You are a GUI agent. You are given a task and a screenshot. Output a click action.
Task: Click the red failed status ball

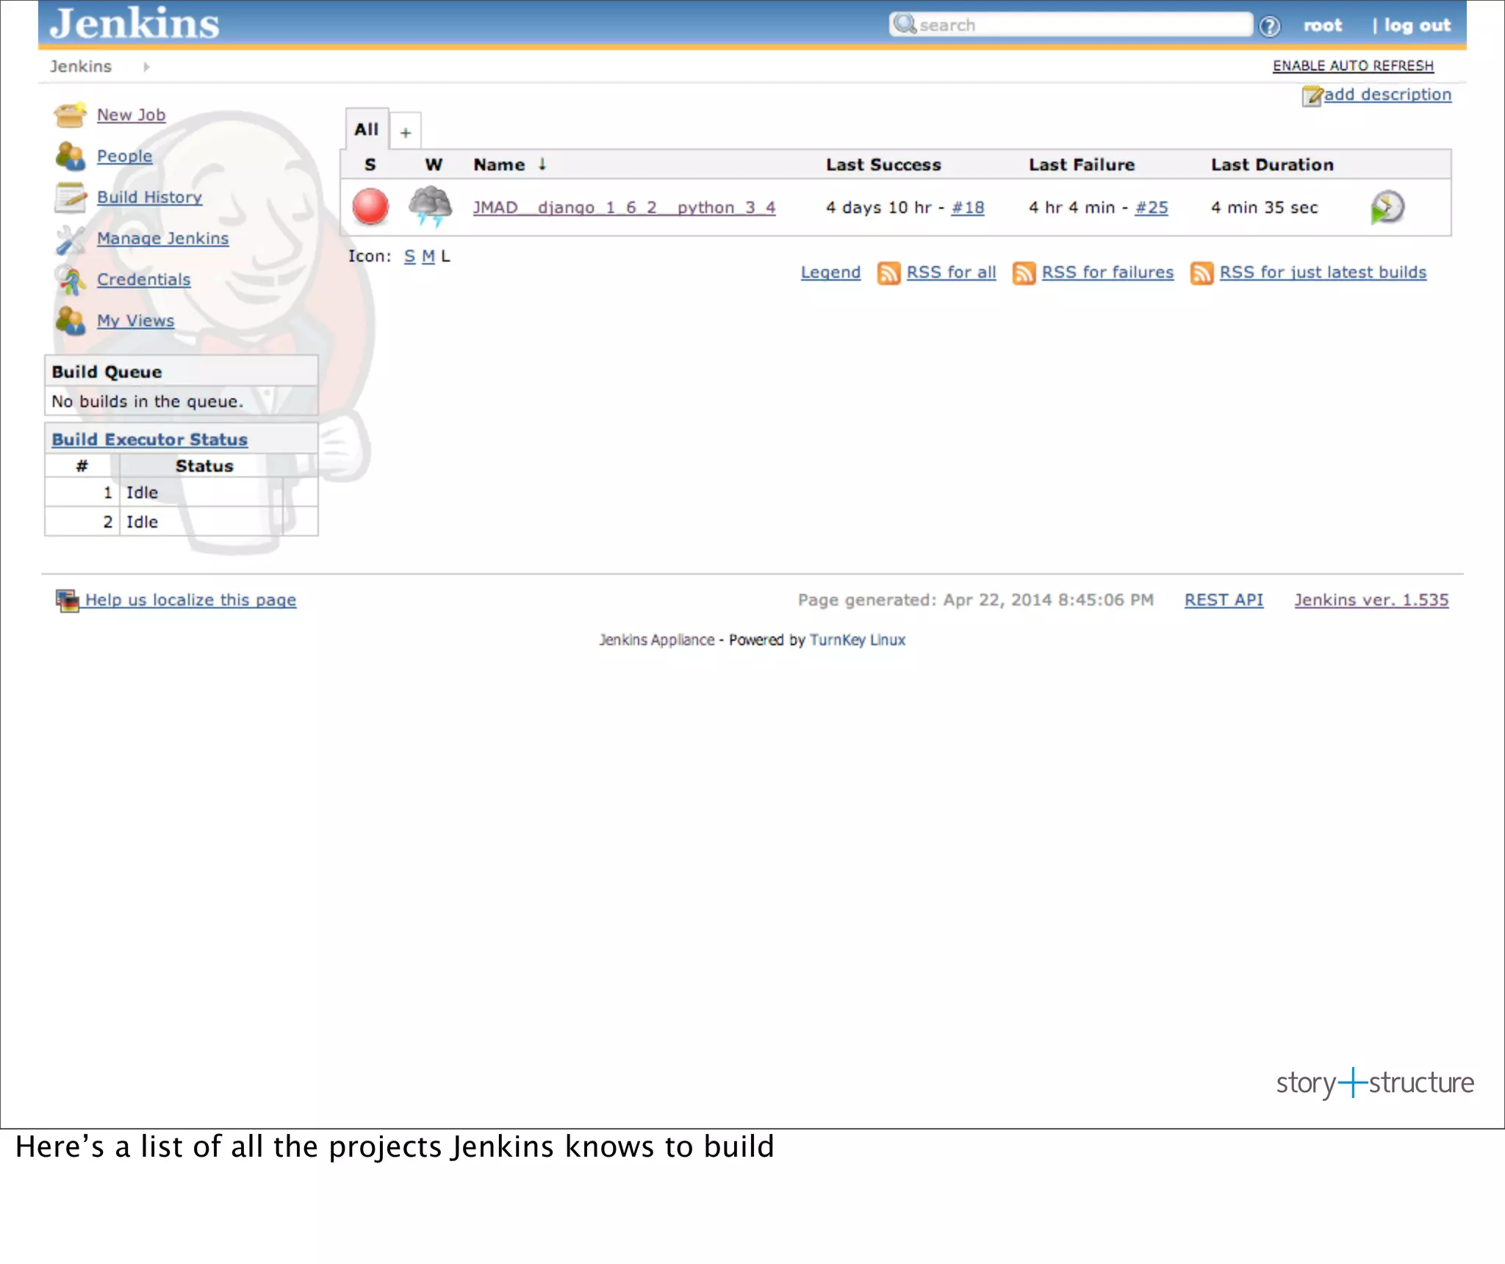click(370, 207)
